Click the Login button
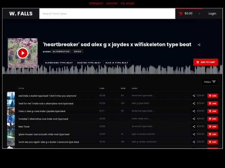225x168 pixels. (x=212, y=14)
